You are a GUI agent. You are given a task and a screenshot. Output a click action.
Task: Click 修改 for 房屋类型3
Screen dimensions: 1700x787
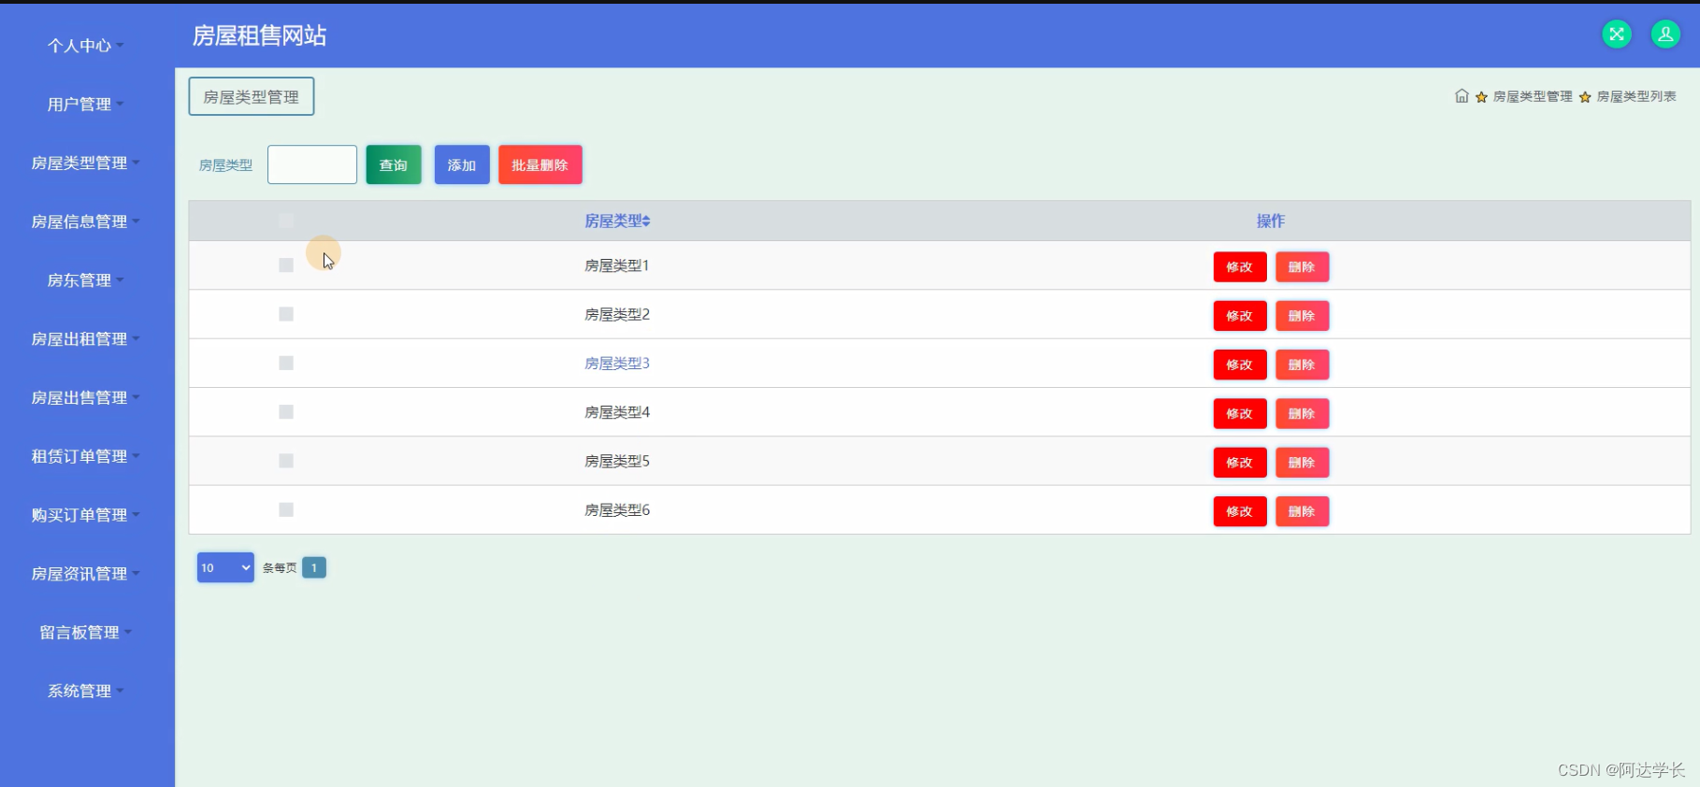coord(1240,365)
